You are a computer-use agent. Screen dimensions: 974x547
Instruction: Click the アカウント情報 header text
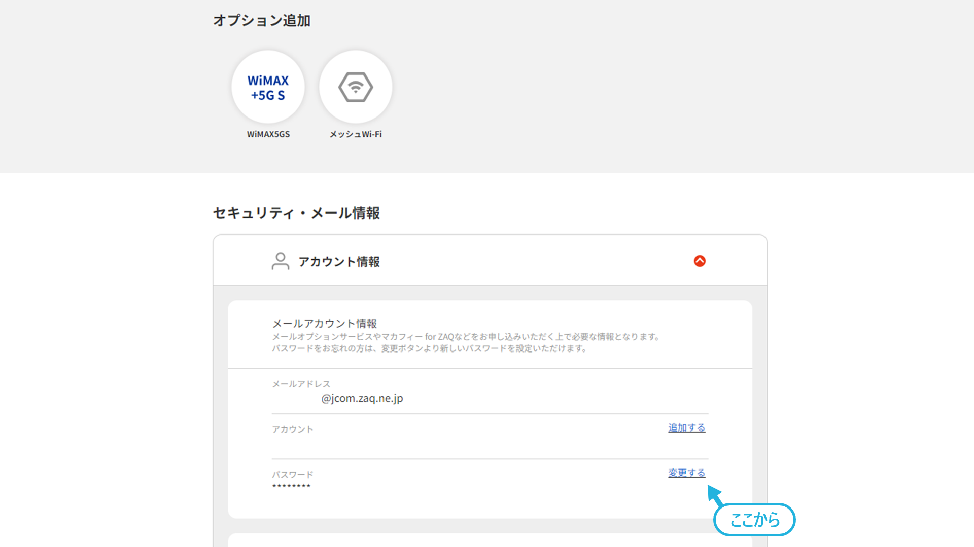339,262
